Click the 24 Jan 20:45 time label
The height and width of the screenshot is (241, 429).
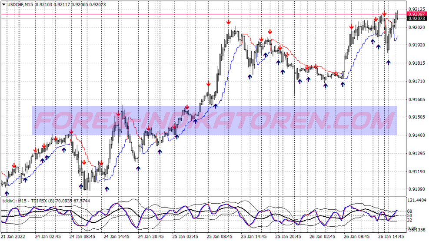click(151, 236)
